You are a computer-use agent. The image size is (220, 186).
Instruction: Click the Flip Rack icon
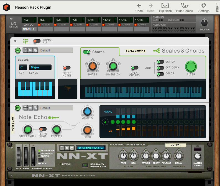(165, 6)
